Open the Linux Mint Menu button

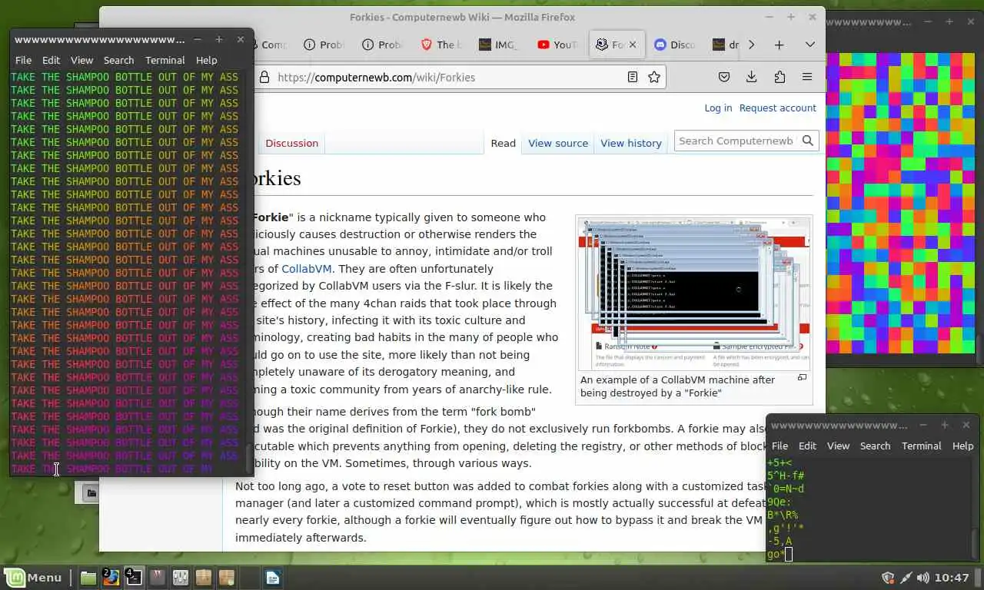[x=34, y=578]
